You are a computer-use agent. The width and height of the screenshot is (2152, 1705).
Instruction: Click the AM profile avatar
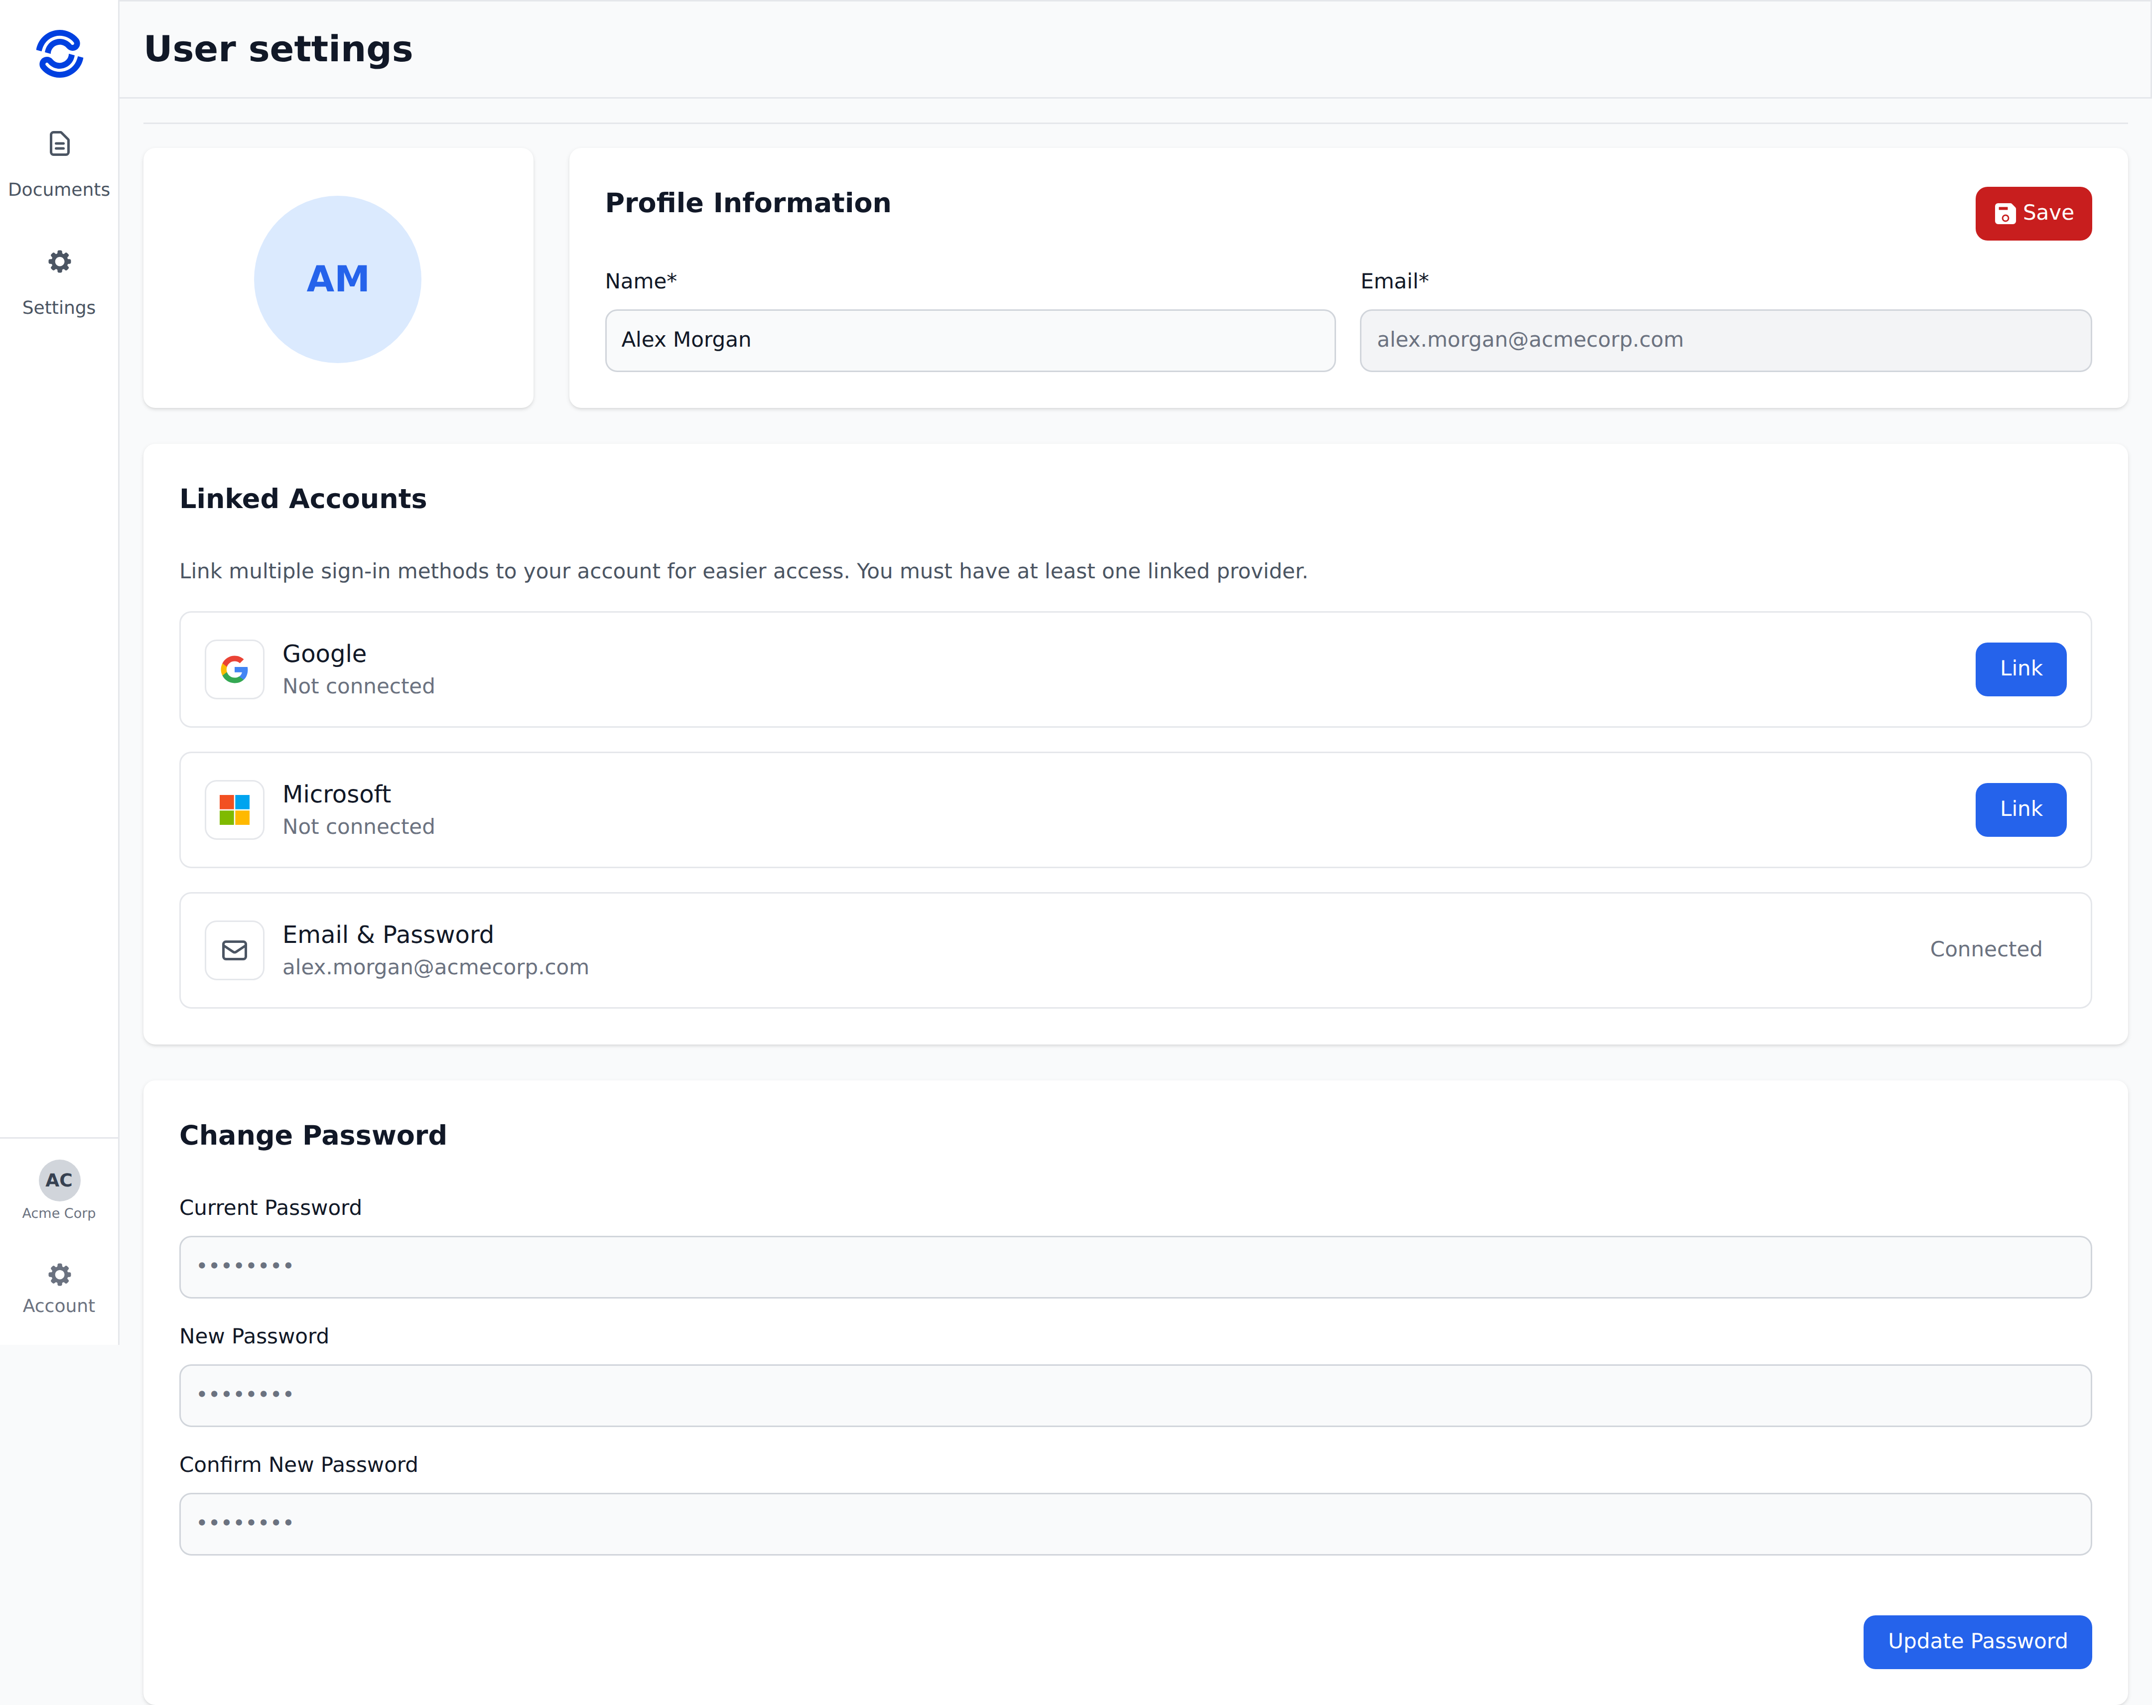[337, 278]
